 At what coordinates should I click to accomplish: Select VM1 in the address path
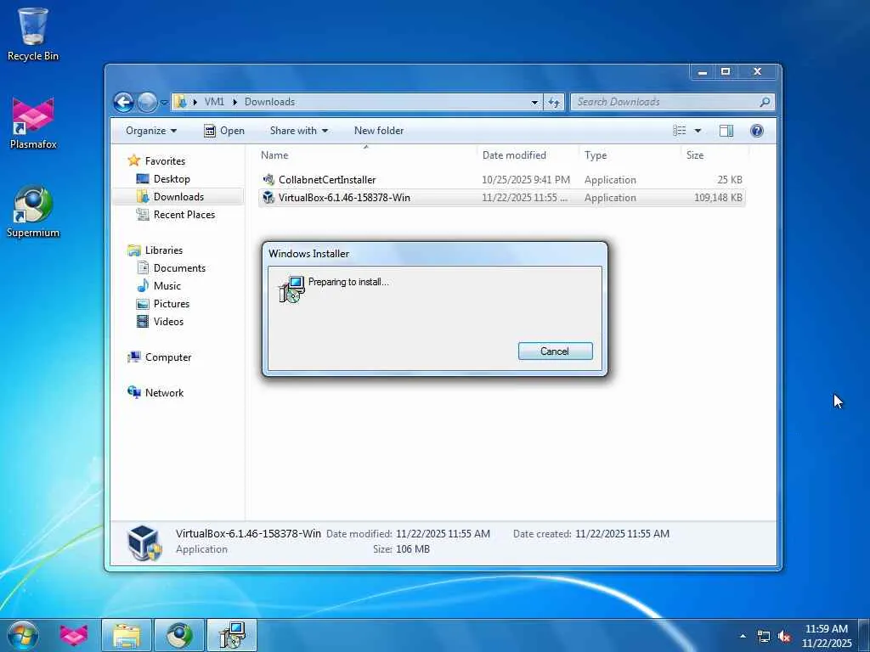click(214, 102)
